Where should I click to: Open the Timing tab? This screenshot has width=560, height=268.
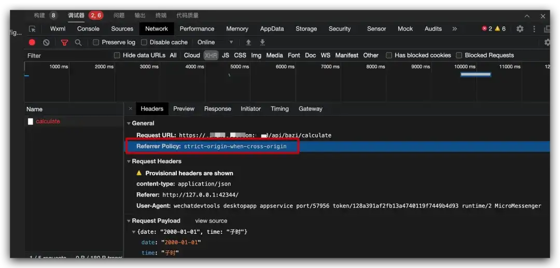[x=279, y=109]
